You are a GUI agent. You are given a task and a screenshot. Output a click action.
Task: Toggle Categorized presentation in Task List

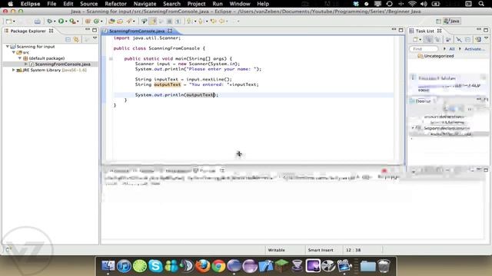point(428,39)
